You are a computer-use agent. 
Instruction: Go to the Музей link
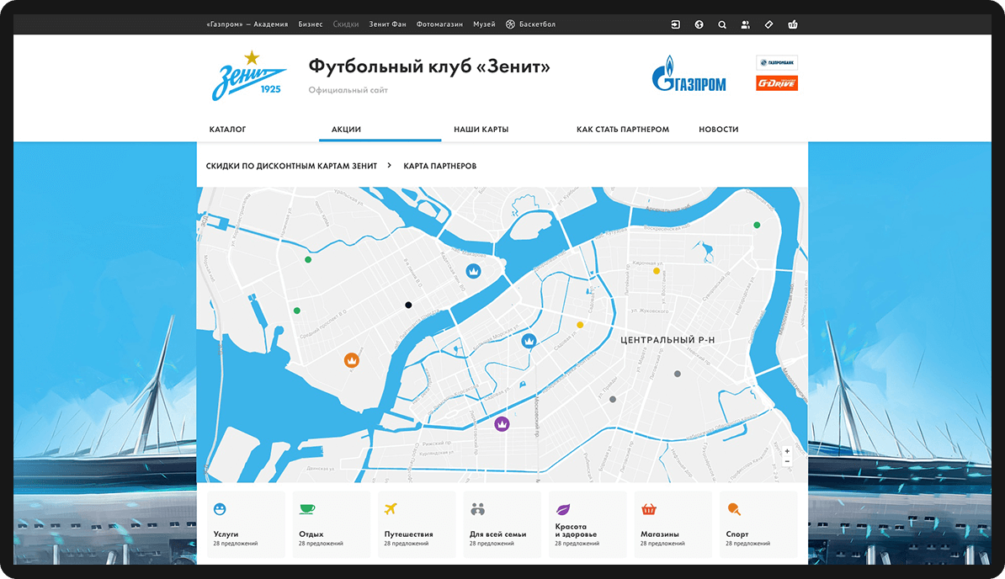(x=484, y=24)
